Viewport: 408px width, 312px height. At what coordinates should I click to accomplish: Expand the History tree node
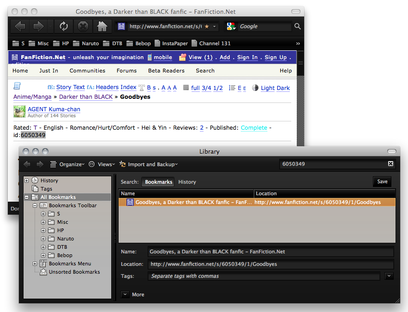point(27,180)
